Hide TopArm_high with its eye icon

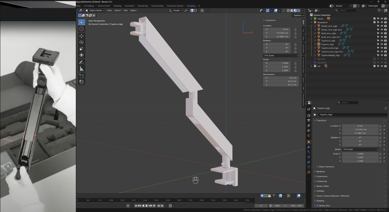point(382,44)
